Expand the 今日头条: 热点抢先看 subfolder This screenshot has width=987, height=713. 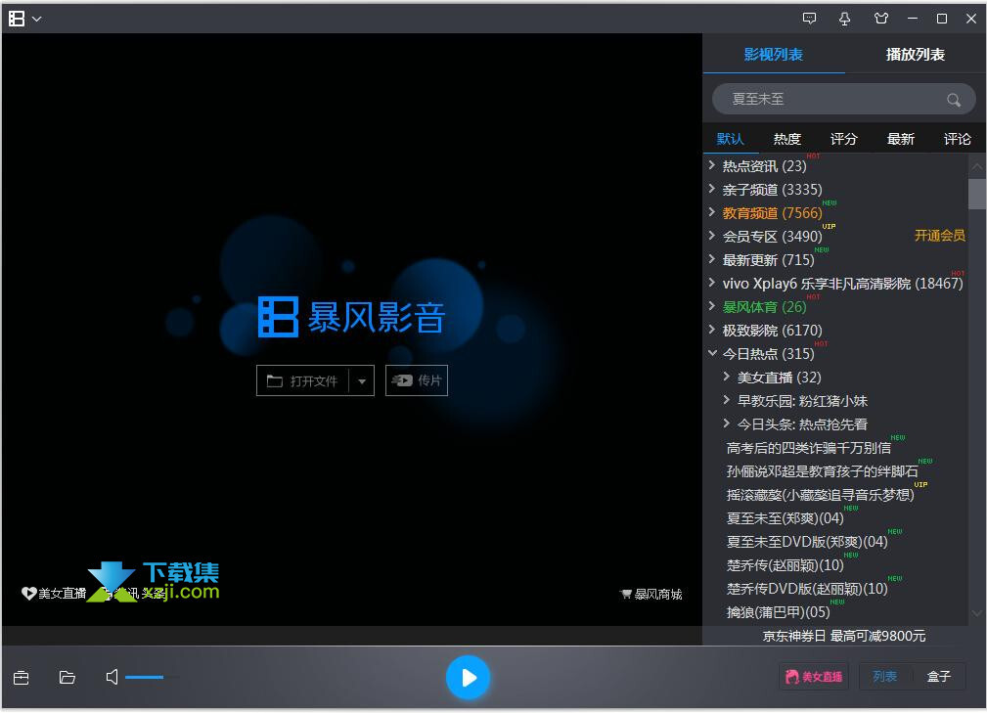click(727, 423)
